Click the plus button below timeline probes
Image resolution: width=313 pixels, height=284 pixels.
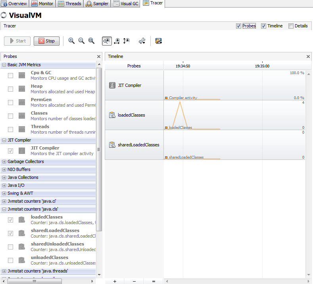[115, 281]
